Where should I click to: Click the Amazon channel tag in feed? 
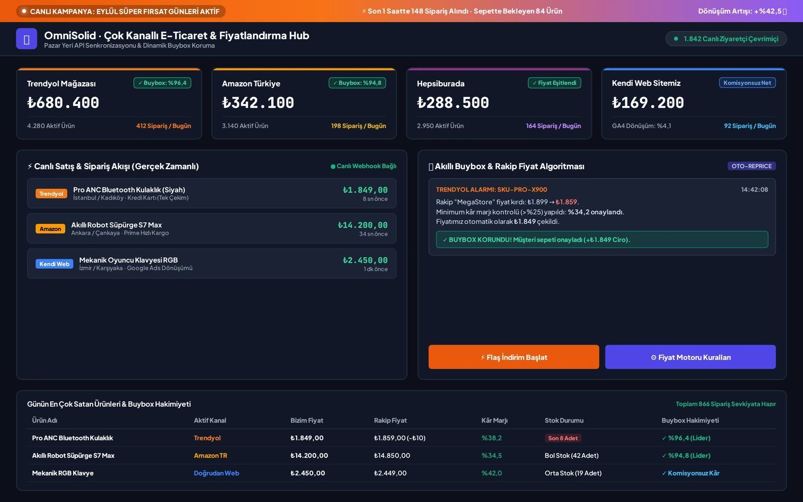(x=50, y=229)
